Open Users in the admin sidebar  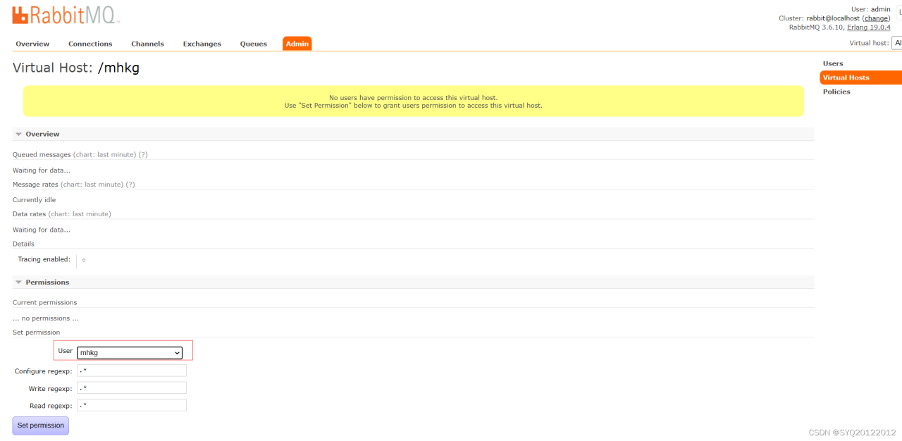tap(833, 63)
